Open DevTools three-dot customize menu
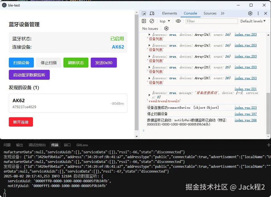This screenshot has width=271, height=197. coord(258,13)
